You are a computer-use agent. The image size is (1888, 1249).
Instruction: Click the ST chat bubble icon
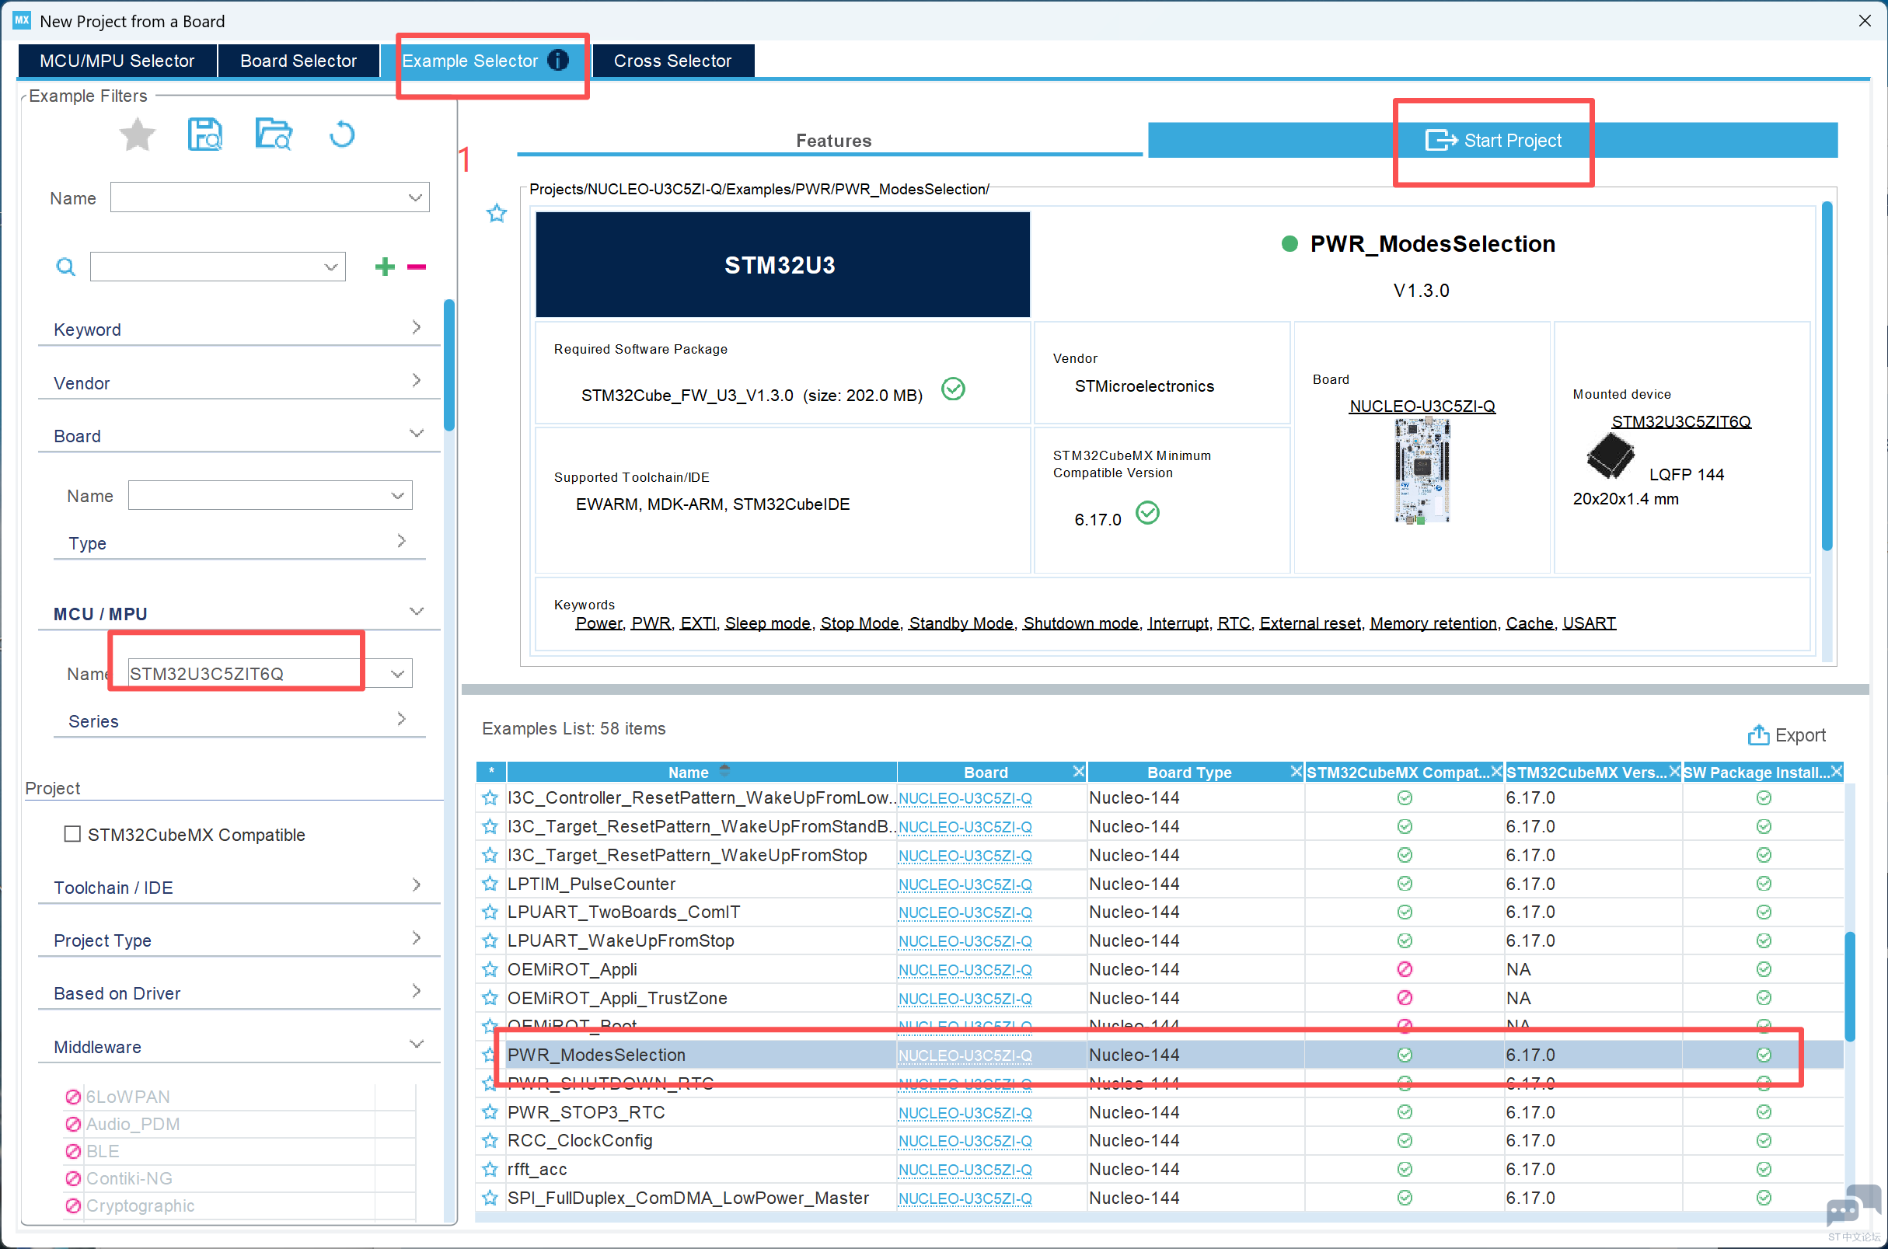point(1853,1206)
